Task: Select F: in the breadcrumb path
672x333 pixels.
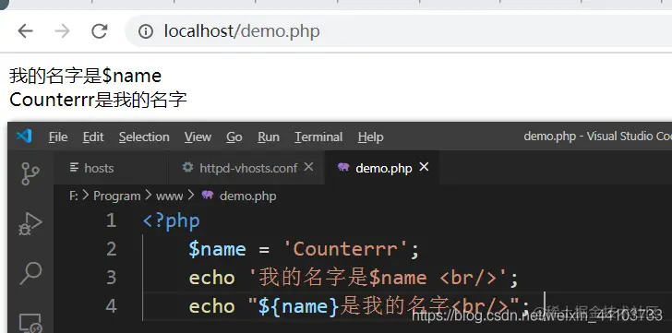Action: (x=73, y=196)
